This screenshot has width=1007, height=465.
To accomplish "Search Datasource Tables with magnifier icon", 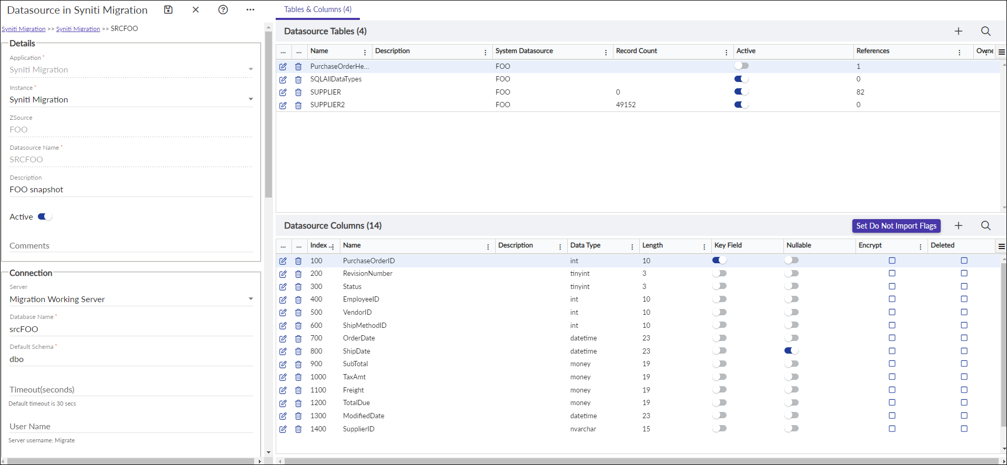I will (986, 31).
